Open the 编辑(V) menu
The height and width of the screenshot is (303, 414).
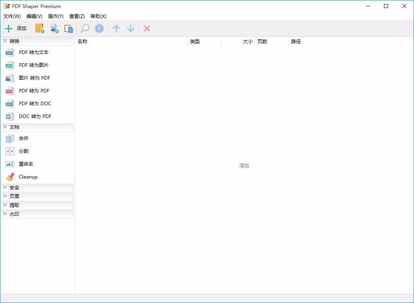pyautogui.click(x=34, y=16)
